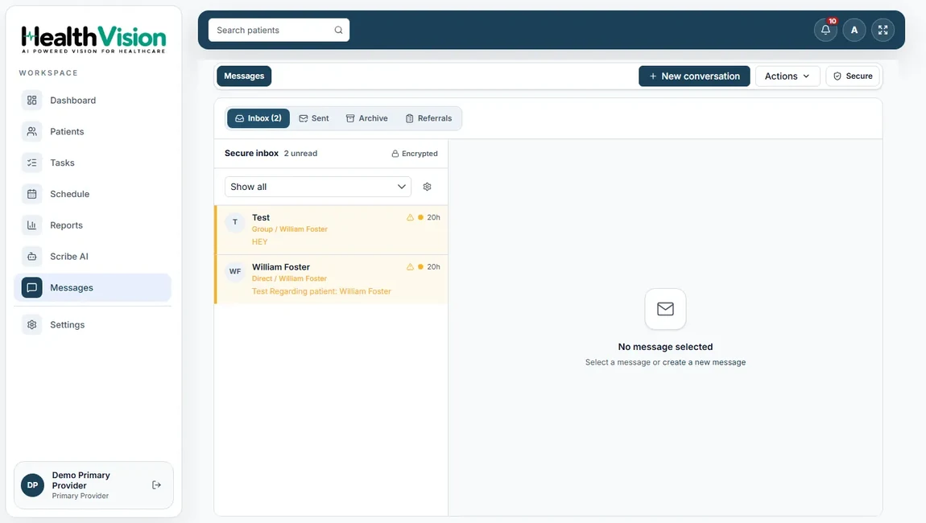This screenshot has height=523, width=926.
Task: Click the T avatar of Test conversation
Action: pos(235,223)
